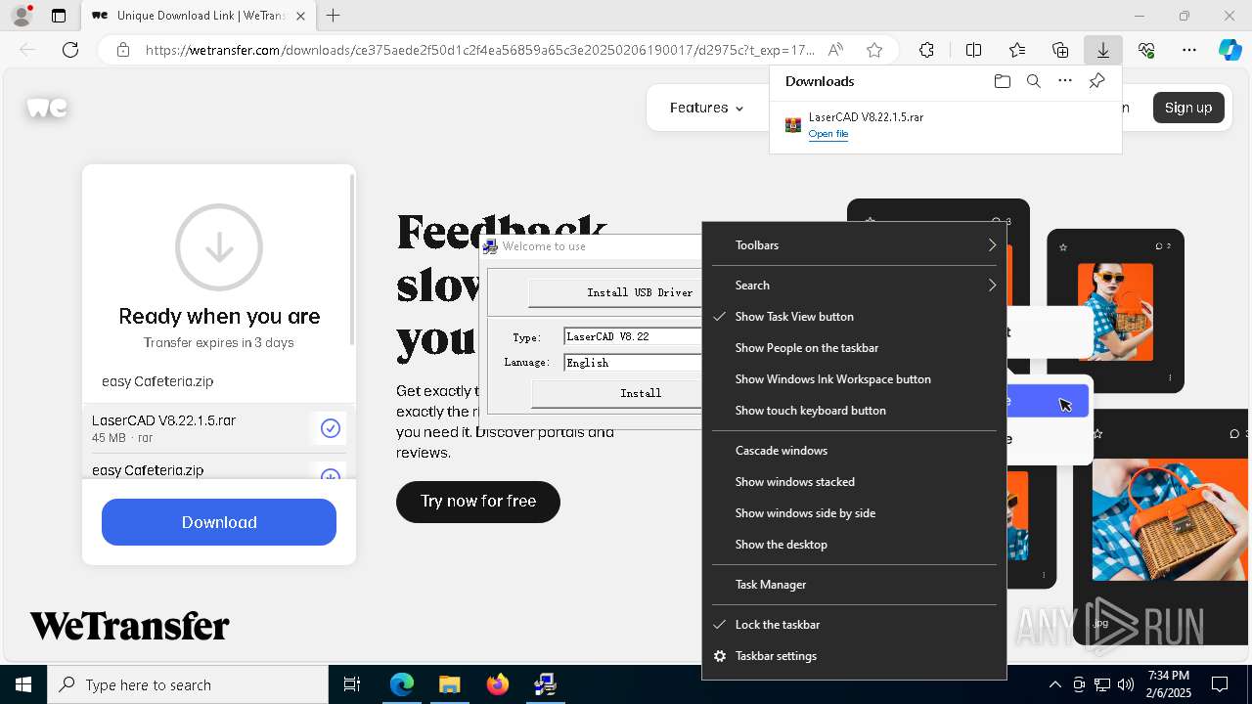Open more options in Downloads panel
Viewport: 1252px width, 704px height.
tap(1065, 81)
